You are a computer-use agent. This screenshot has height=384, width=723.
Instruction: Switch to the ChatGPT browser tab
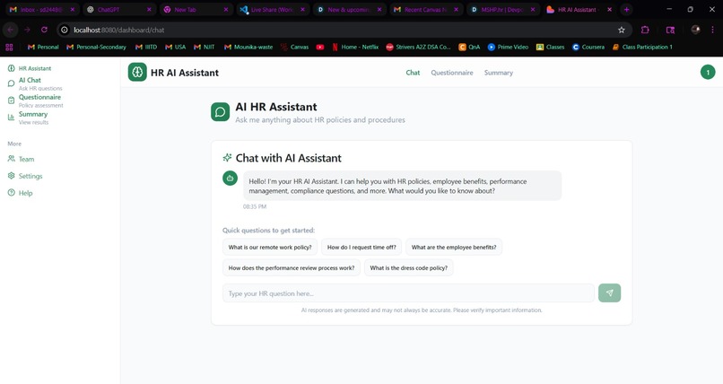pos(119,9)
